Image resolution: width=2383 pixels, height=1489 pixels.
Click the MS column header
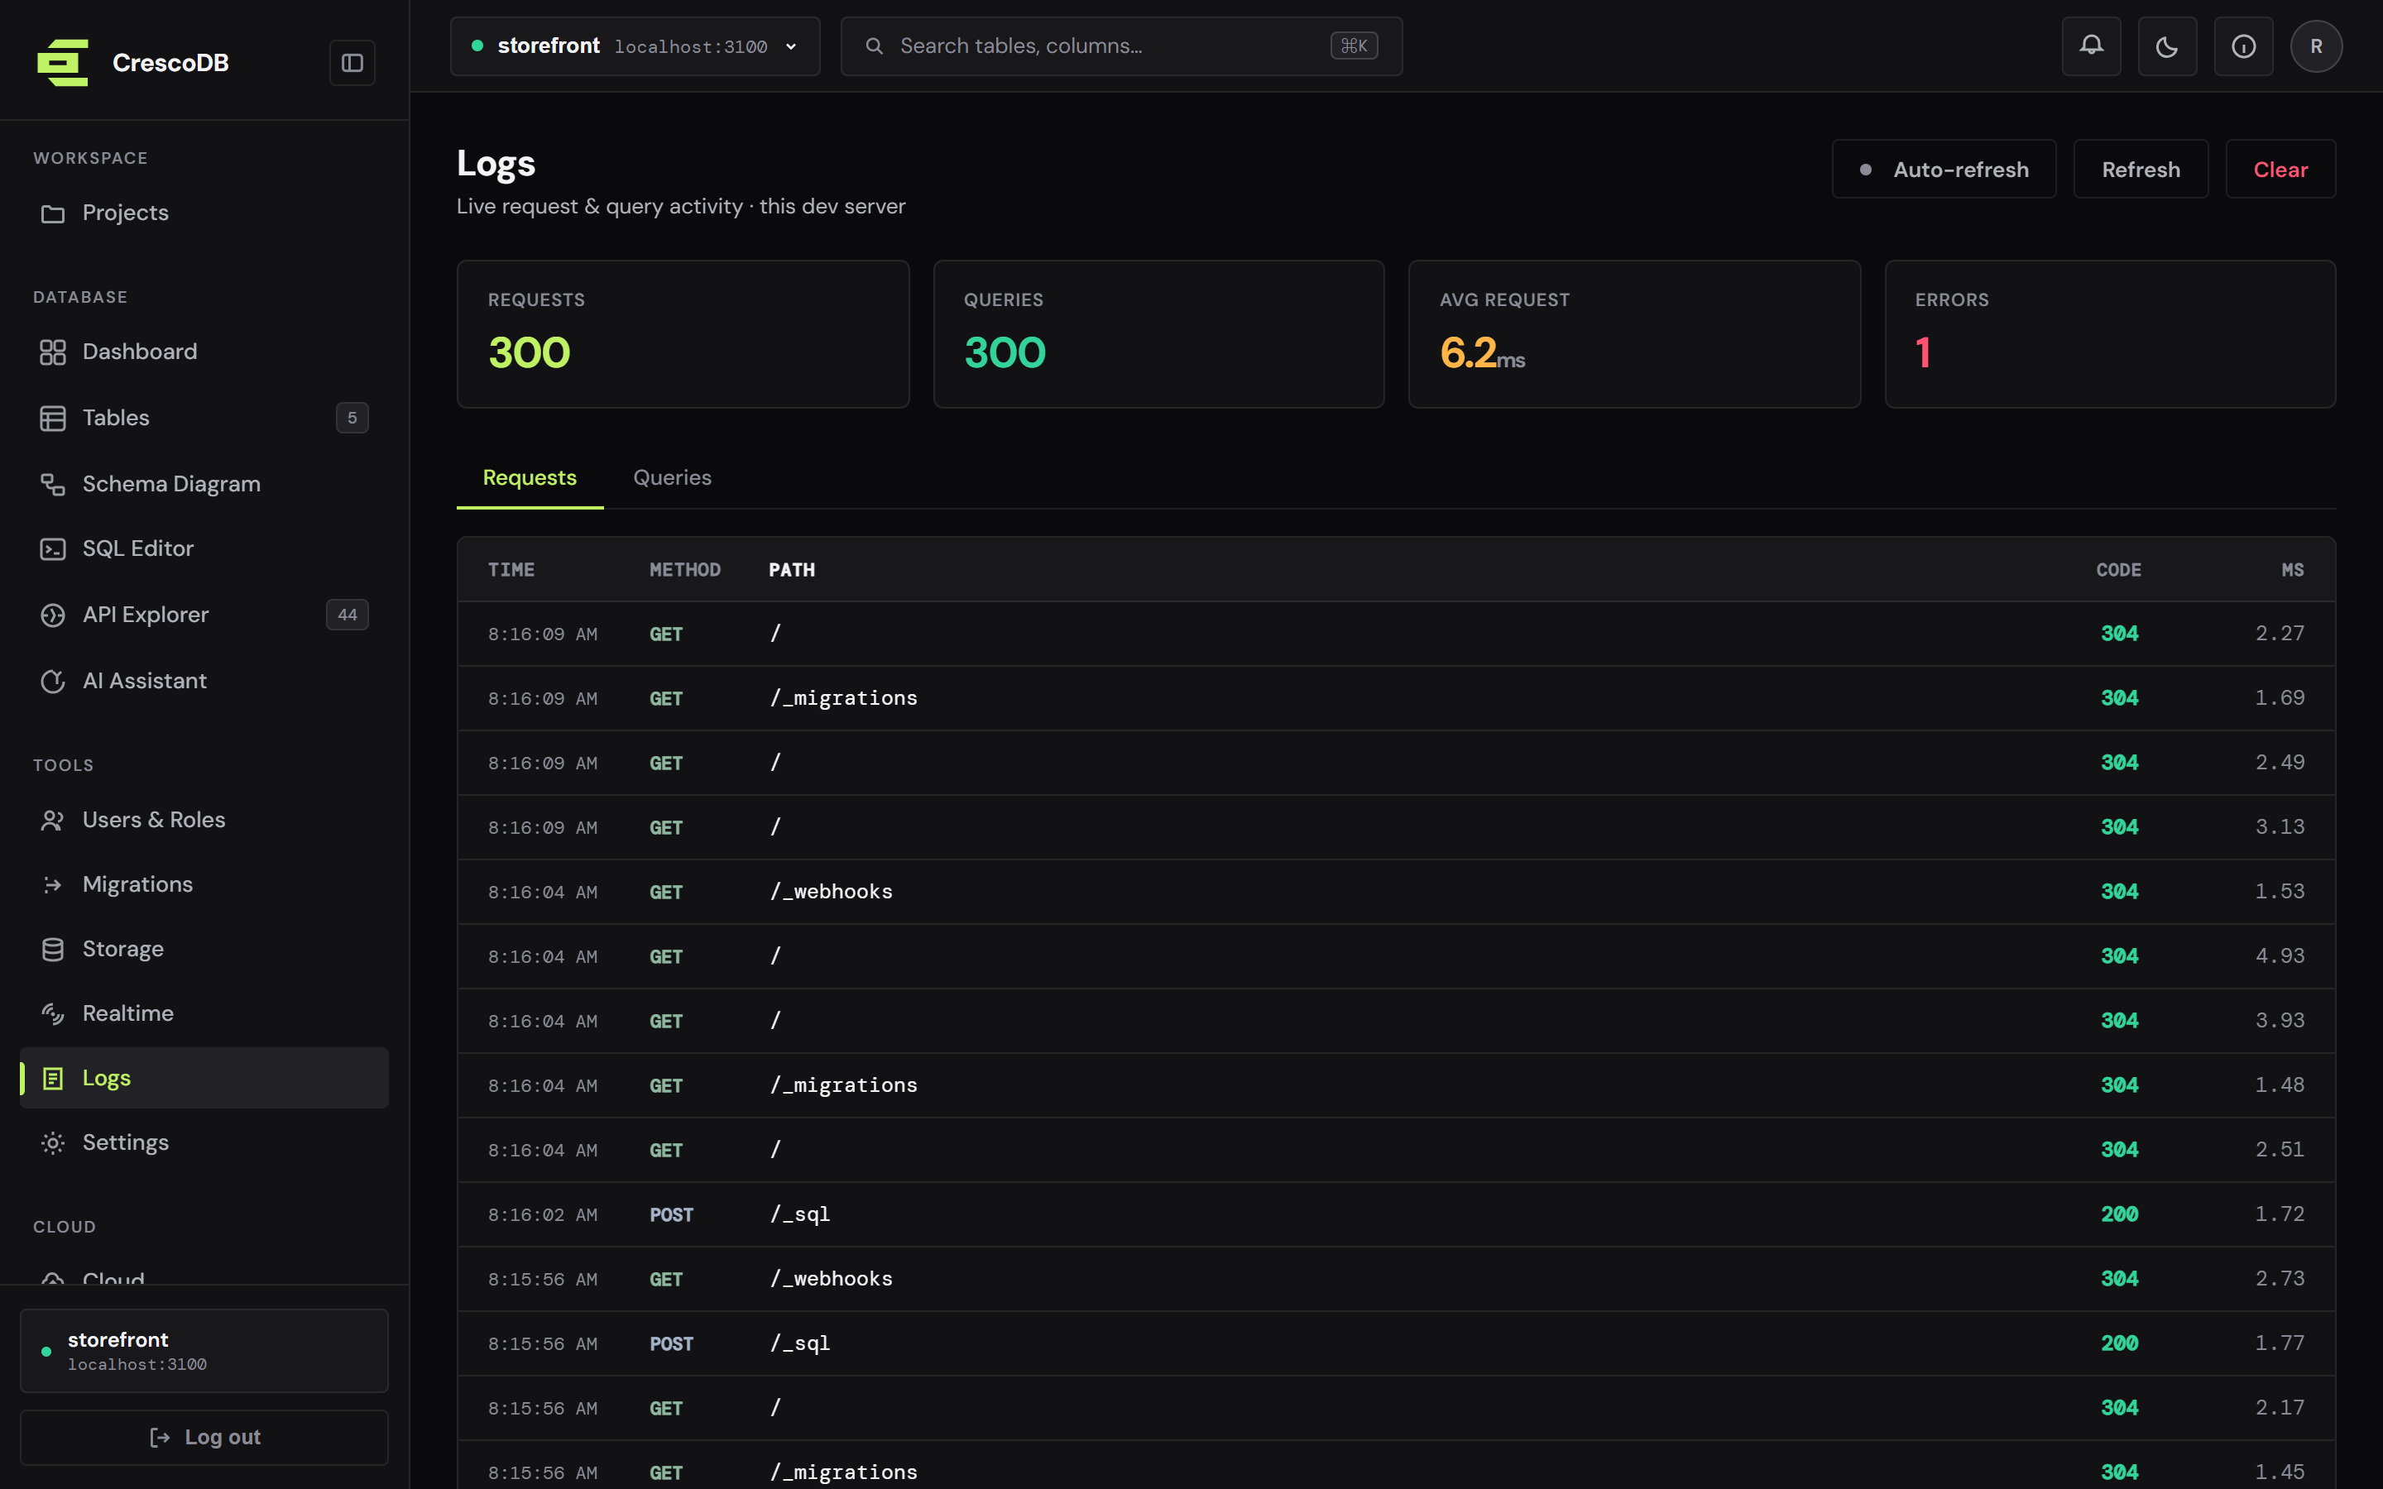click(2293, 570)
